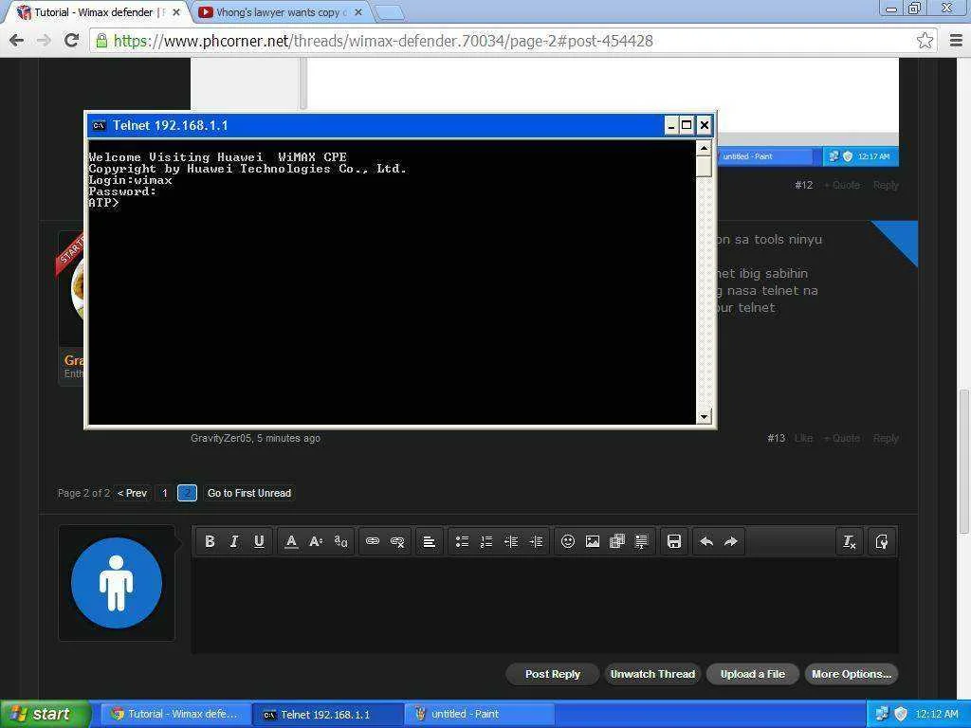Click the security shield tray icon
This screenshot has height=728, width=971.
click(x=901, y=715)
